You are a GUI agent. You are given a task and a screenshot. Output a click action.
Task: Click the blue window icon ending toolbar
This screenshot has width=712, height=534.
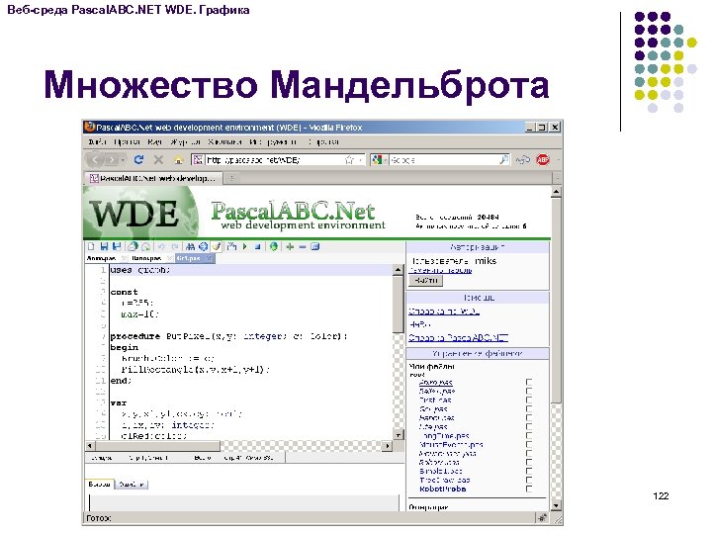(x=315, y=246)
